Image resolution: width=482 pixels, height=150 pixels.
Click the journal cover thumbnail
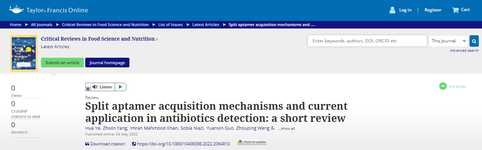click(24, 53)
